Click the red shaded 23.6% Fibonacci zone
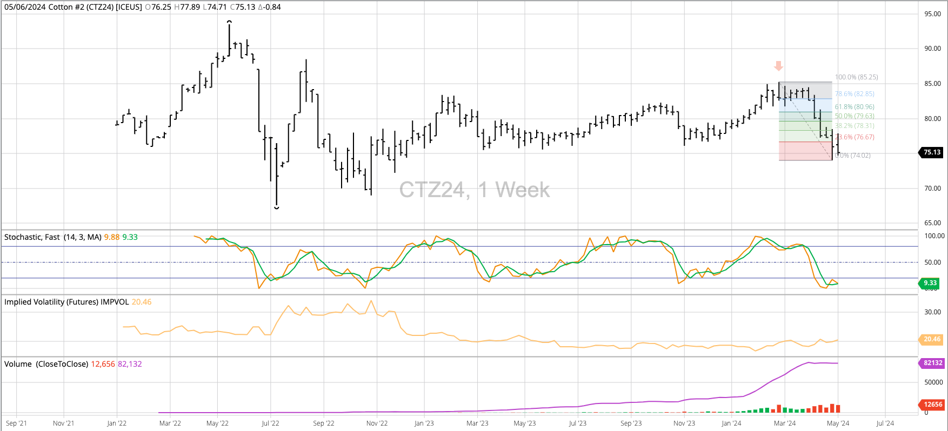Screen dimensions: 948x431 click(805, 151)
